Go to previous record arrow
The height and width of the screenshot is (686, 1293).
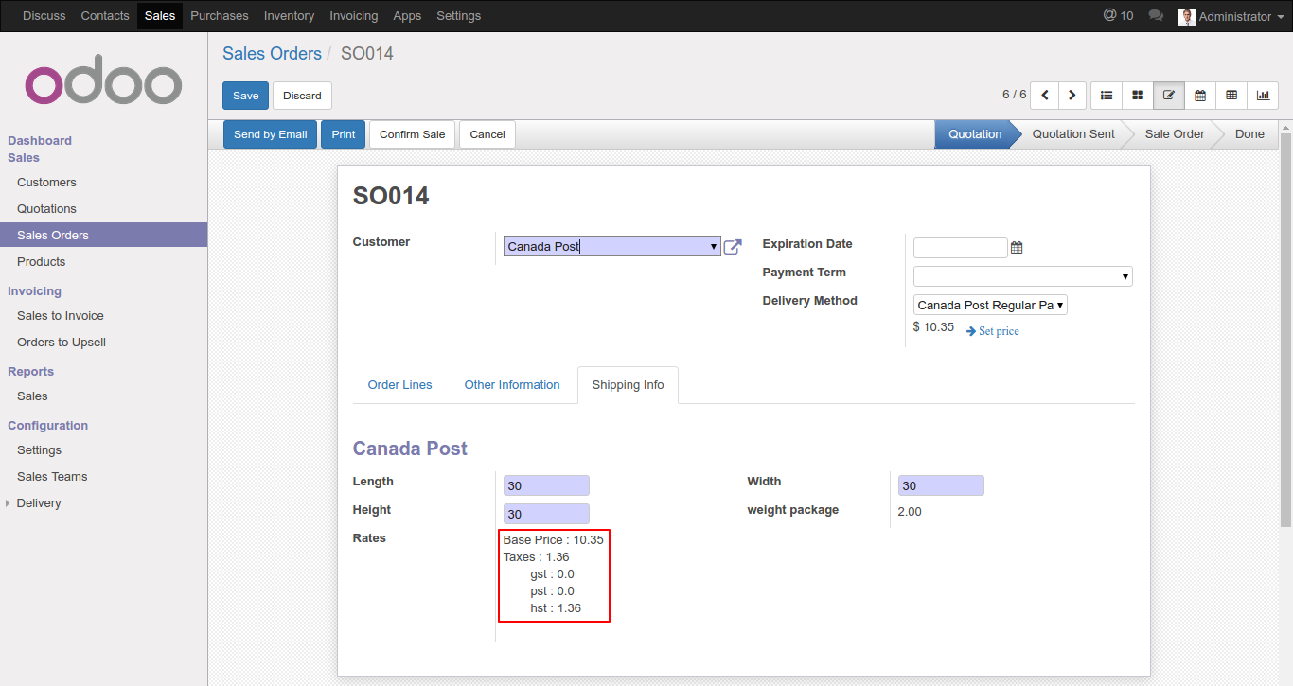1044,96
